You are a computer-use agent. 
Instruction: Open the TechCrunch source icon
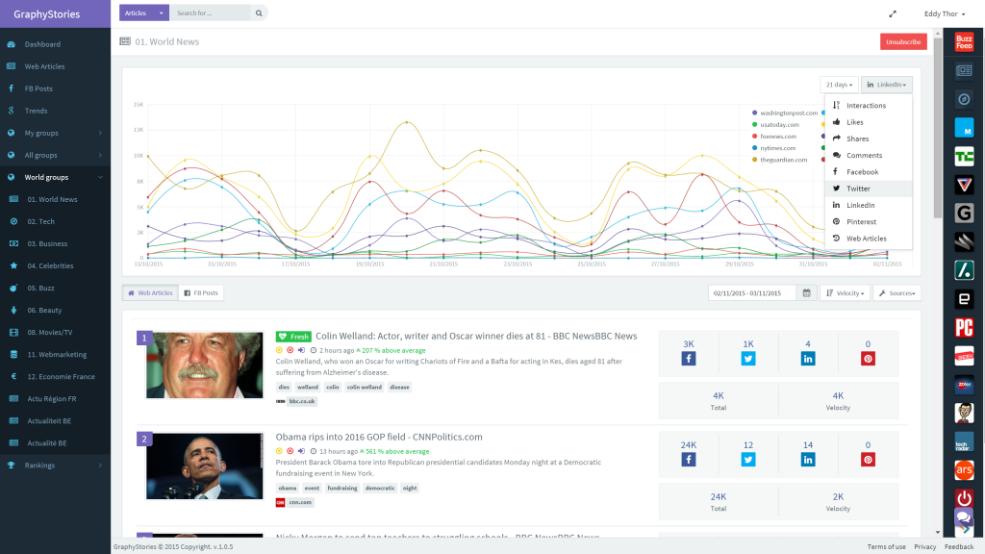pyautogui.click(x=964, y=156)
